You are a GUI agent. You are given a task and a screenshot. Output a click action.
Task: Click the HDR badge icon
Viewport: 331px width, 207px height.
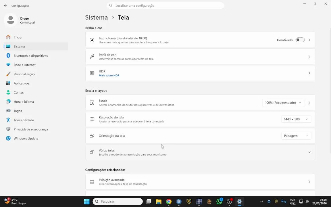point(92,73)
